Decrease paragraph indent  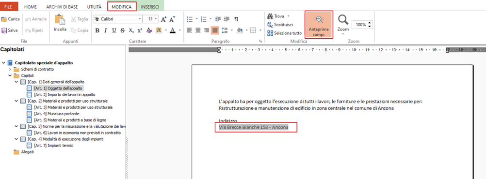click(218, 19)
